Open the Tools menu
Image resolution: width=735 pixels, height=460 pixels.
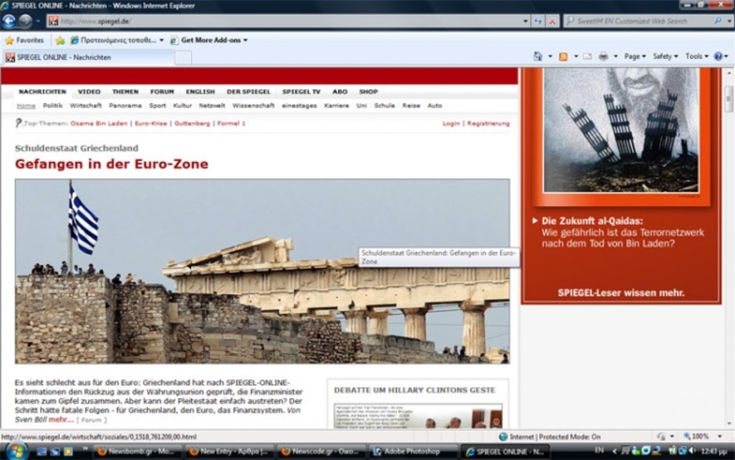697,56
